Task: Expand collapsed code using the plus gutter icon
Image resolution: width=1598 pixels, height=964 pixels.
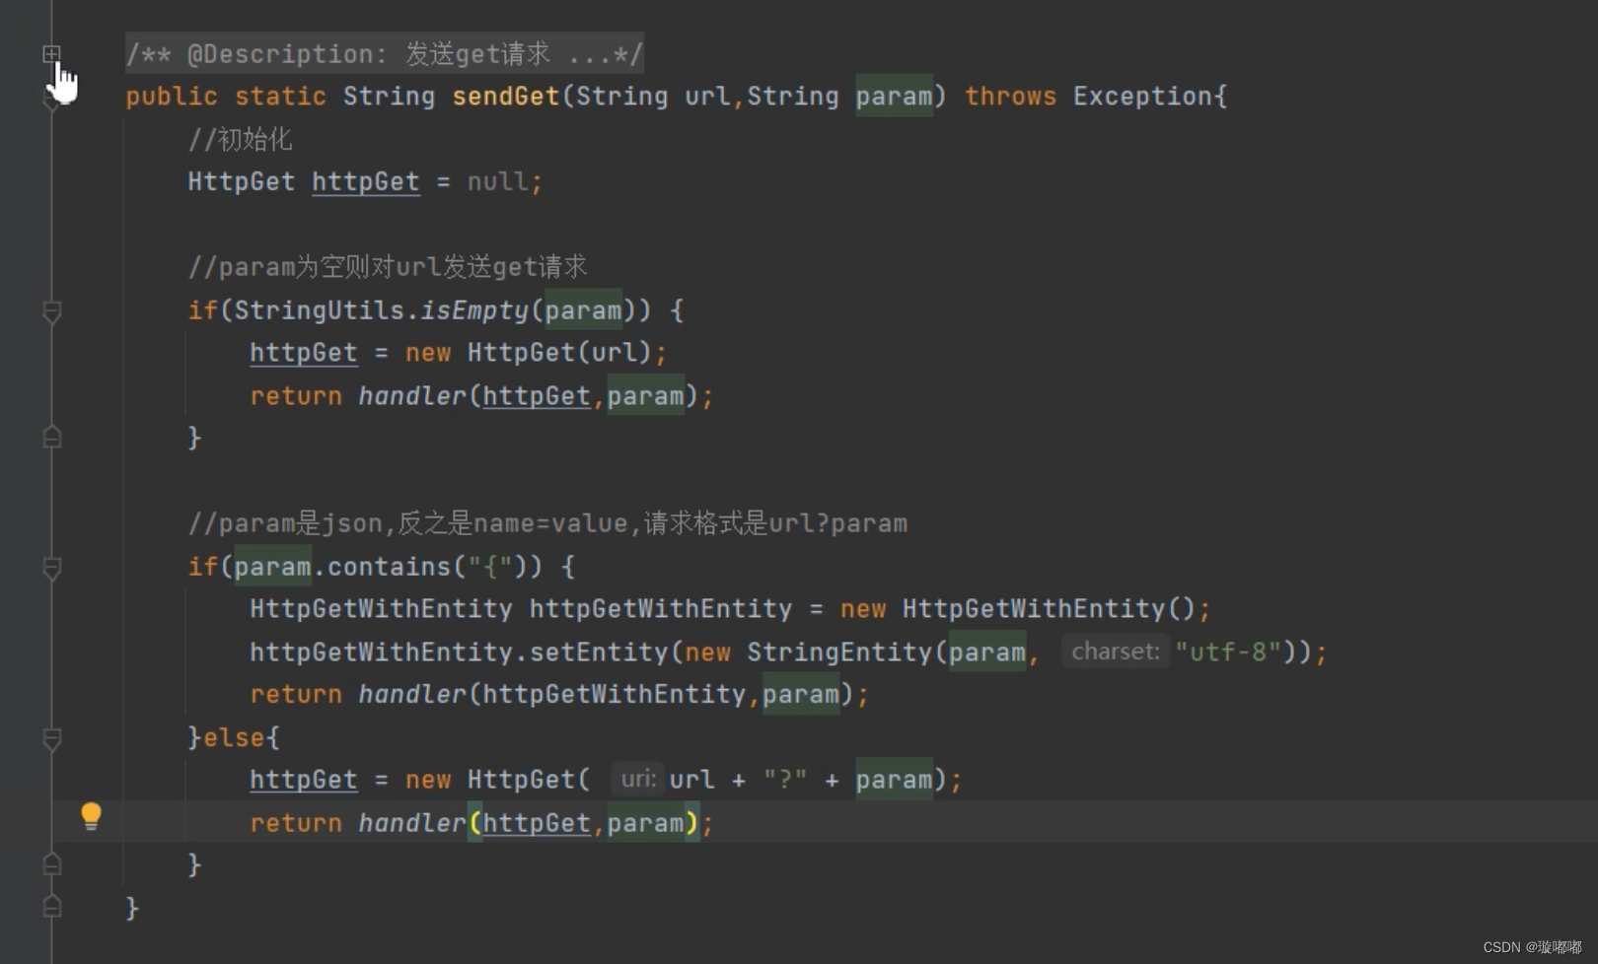Action: pos(51,54)
